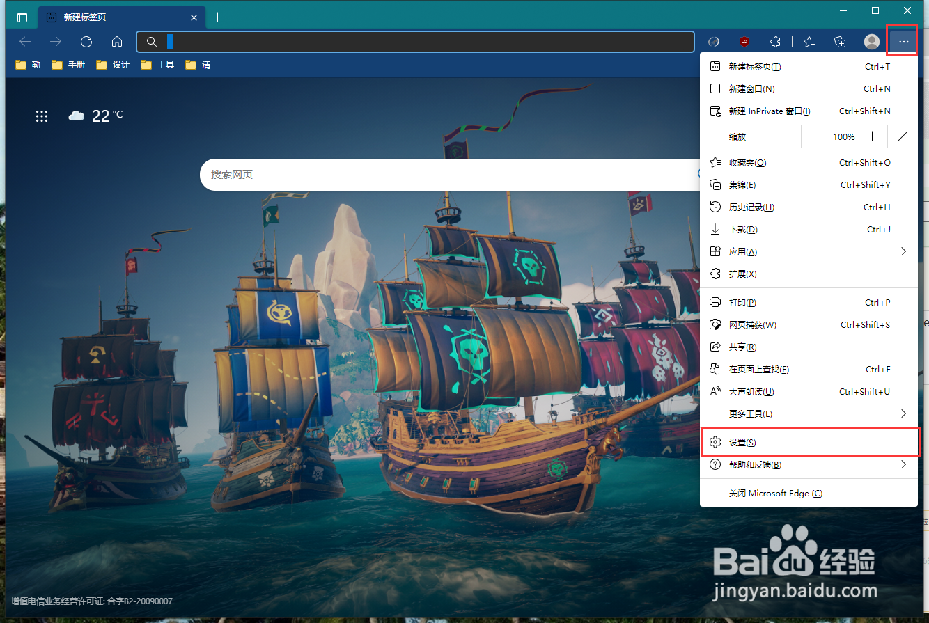929x623 pixels.
Task: Select 新建窗口(N) menu item
Action: point(809,89)
